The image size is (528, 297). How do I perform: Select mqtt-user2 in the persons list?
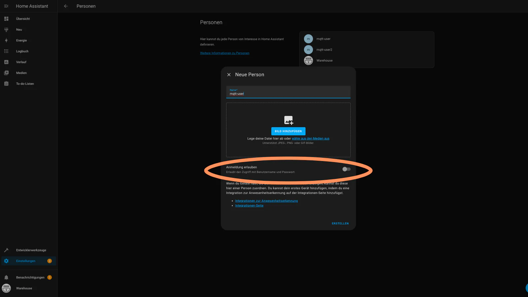pos(324,50)
